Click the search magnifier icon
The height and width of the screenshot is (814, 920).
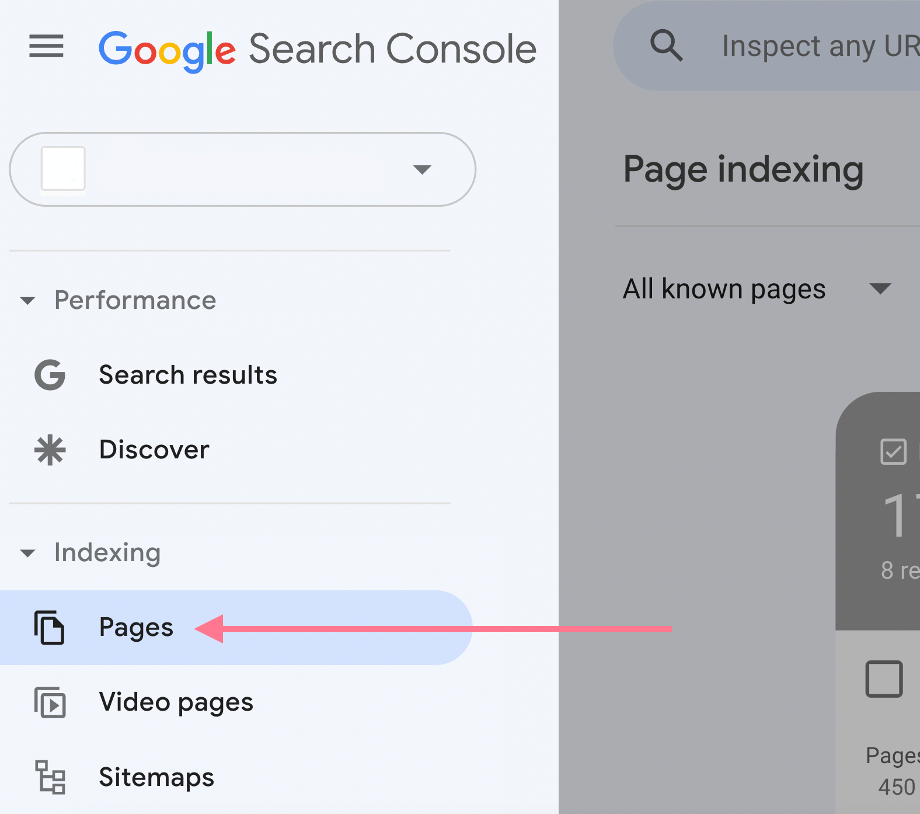[x=666, y=47]
